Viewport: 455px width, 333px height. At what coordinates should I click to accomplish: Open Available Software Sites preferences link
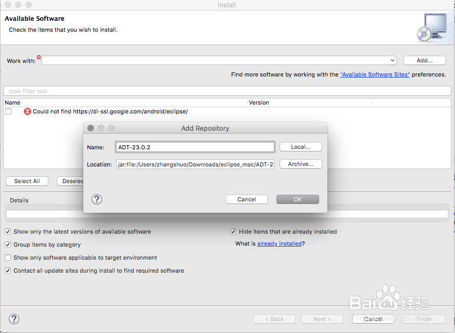click(375, 74)
